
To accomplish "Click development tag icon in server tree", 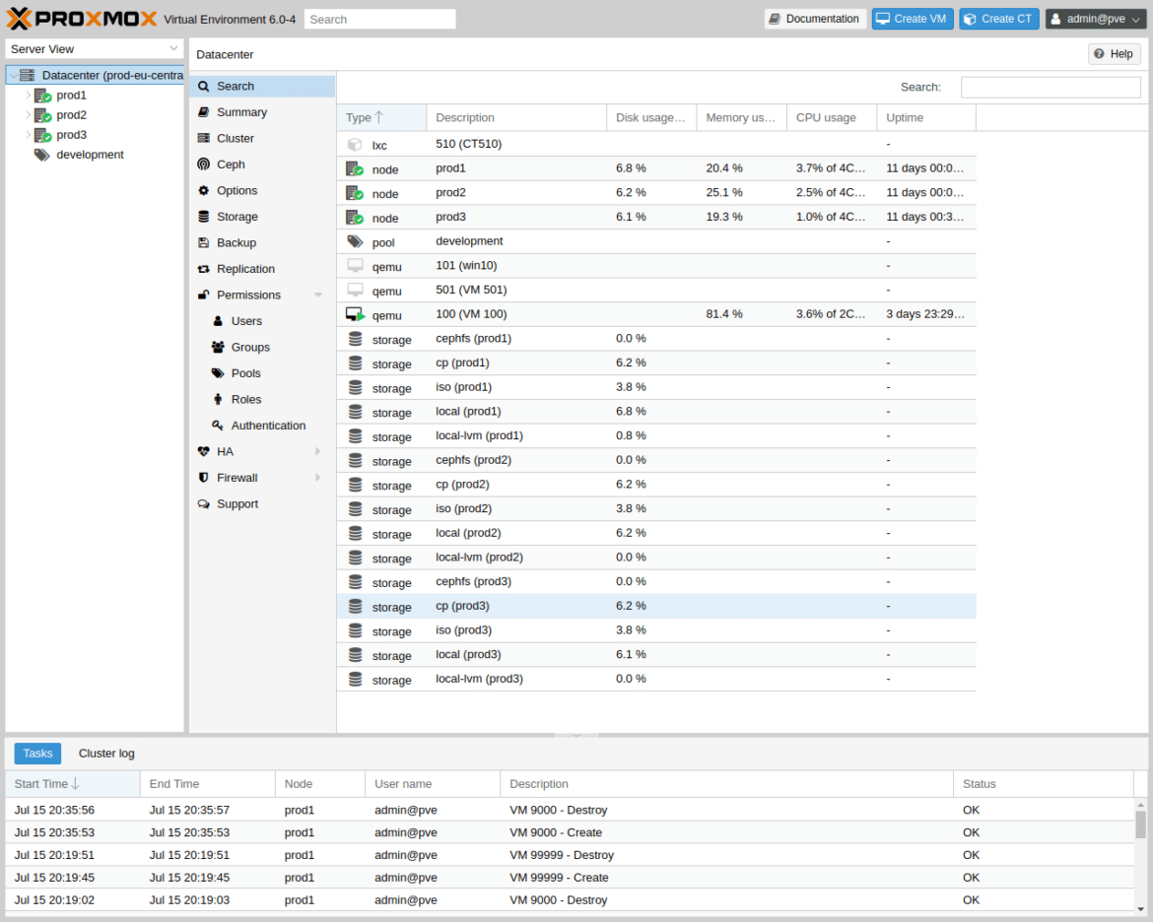I will pos(42,155).
